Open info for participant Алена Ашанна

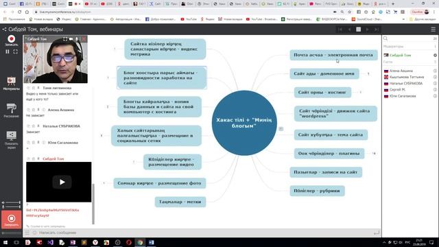(x=435, y=71)
